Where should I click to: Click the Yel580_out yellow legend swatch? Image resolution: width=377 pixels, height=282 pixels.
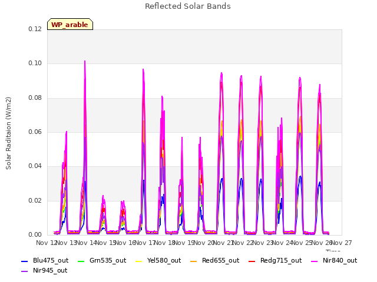tap(139, 261)
